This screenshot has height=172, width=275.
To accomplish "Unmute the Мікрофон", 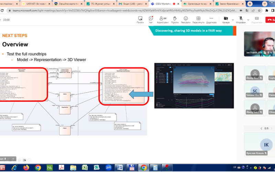I will click(x=241, y=20).
